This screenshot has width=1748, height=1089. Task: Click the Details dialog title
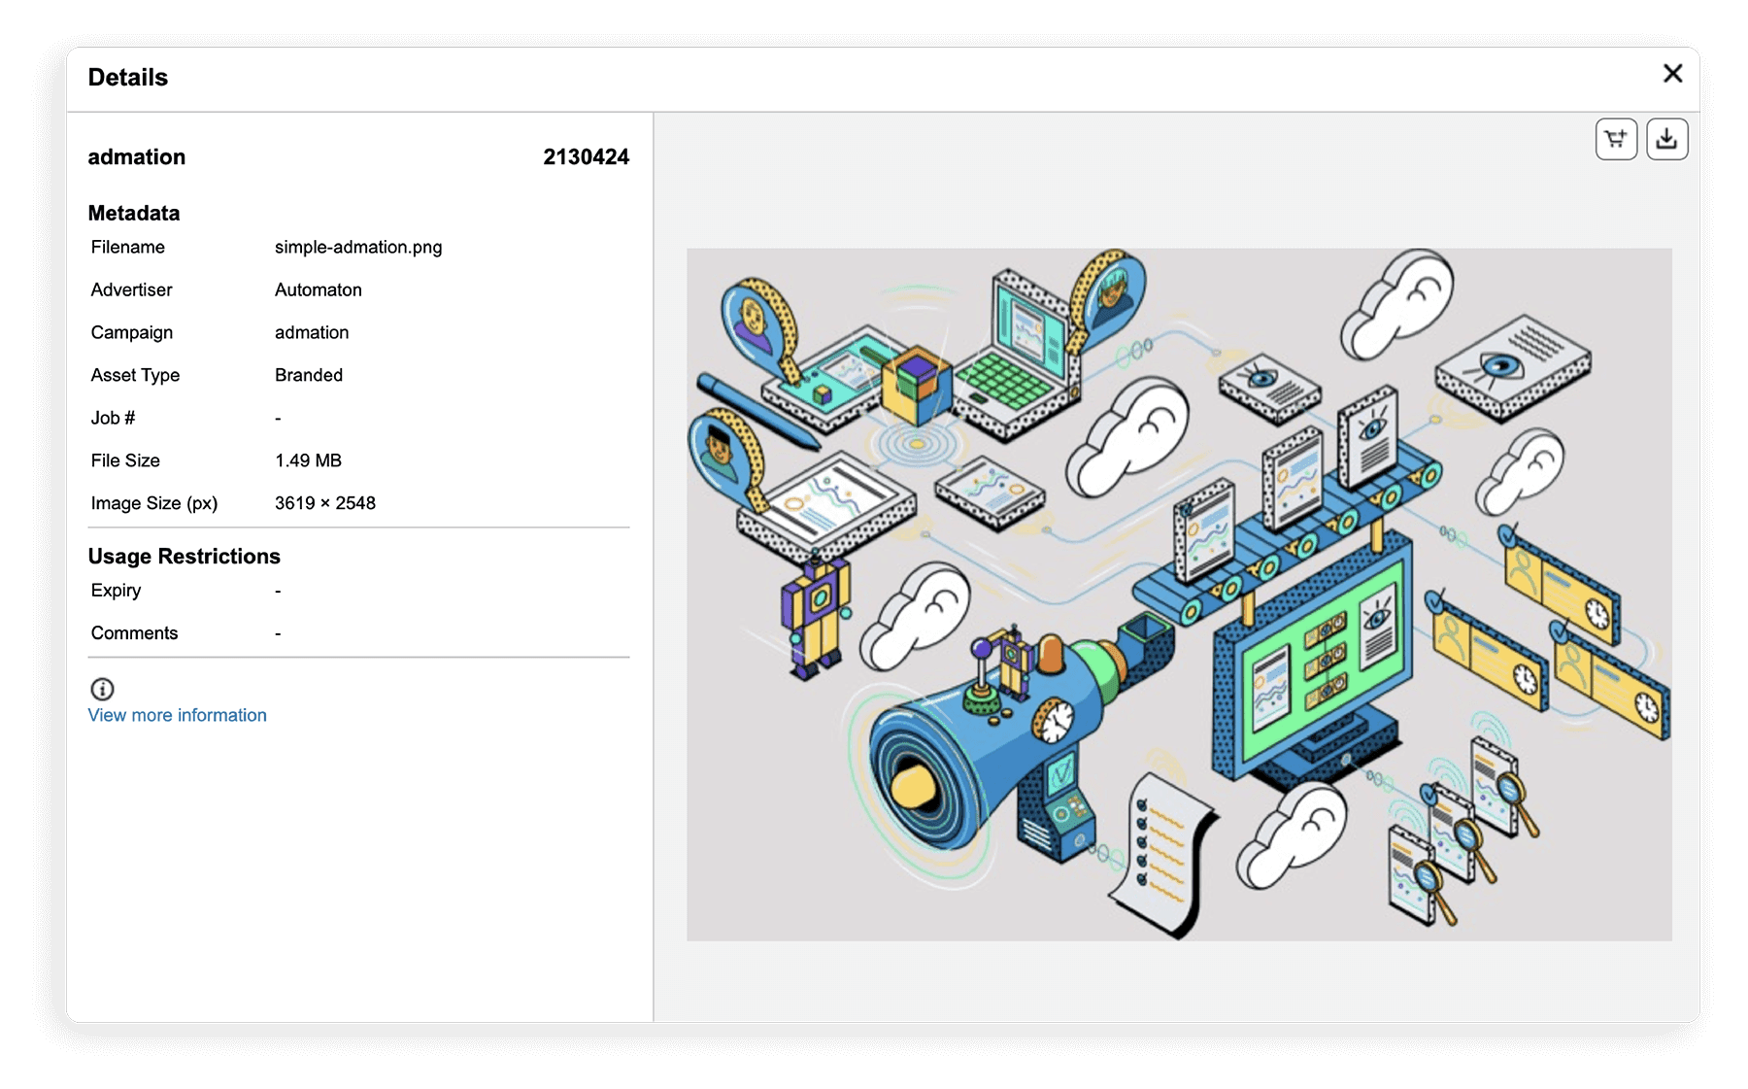[128, 77]
